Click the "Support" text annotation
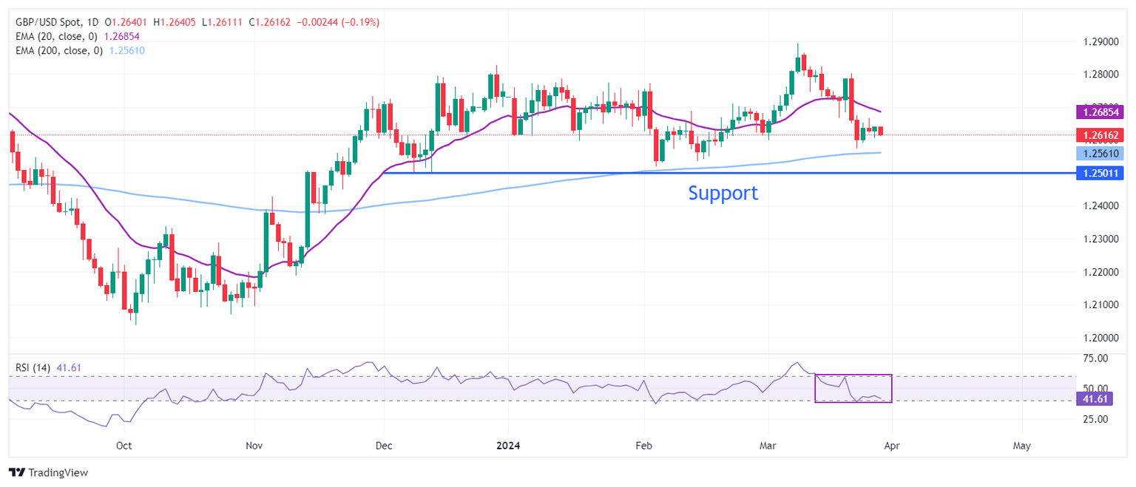The image size is (1136, 487). (723, 193)
